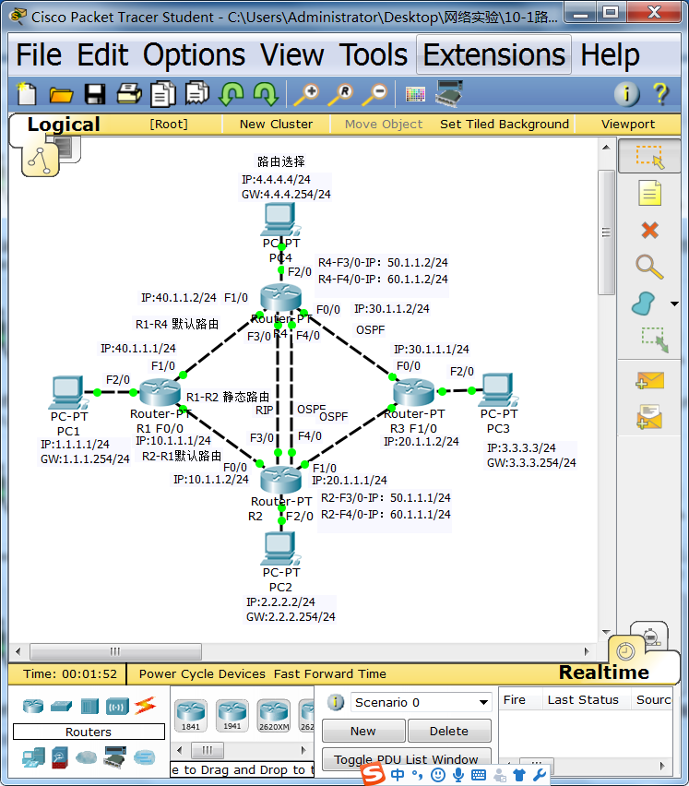Open the View menu
This screenshot has width=689, height=786.
pos(291,54)
